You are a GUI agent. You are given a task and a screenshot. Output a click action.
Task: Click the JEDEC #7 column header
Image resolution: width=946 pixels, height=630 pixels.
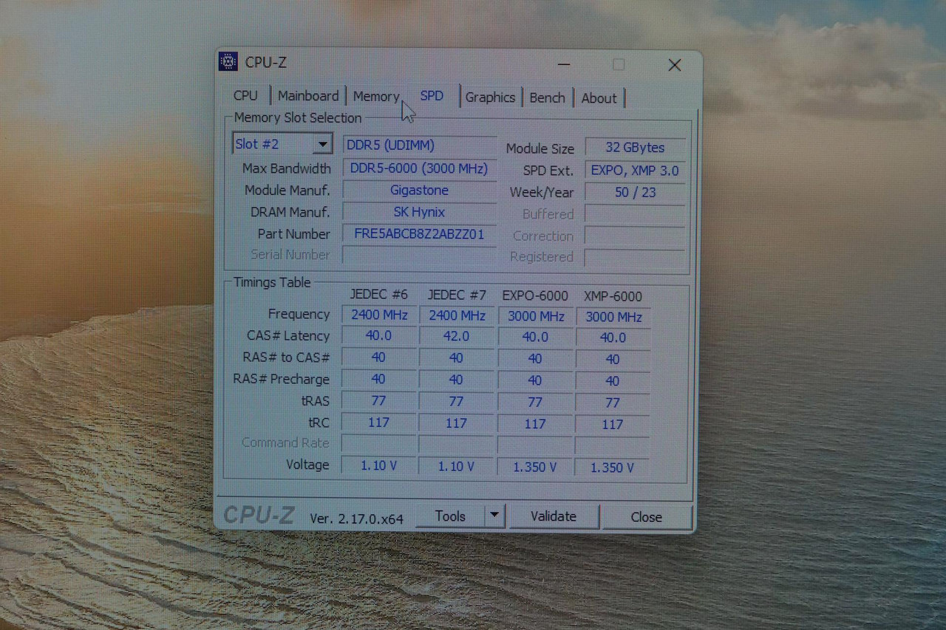[x=457, y=295]
